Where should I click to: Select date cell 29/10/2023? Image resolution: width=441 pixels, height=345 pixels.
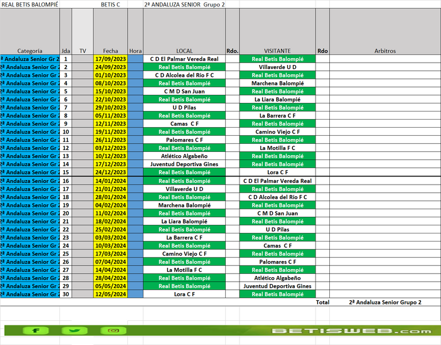111,108
